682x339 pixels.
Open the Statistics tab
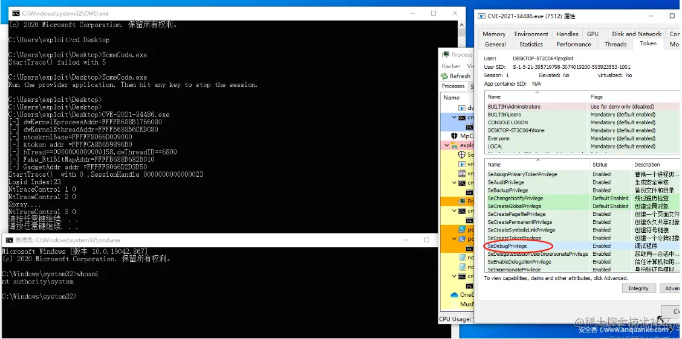[x=531, y=44]
